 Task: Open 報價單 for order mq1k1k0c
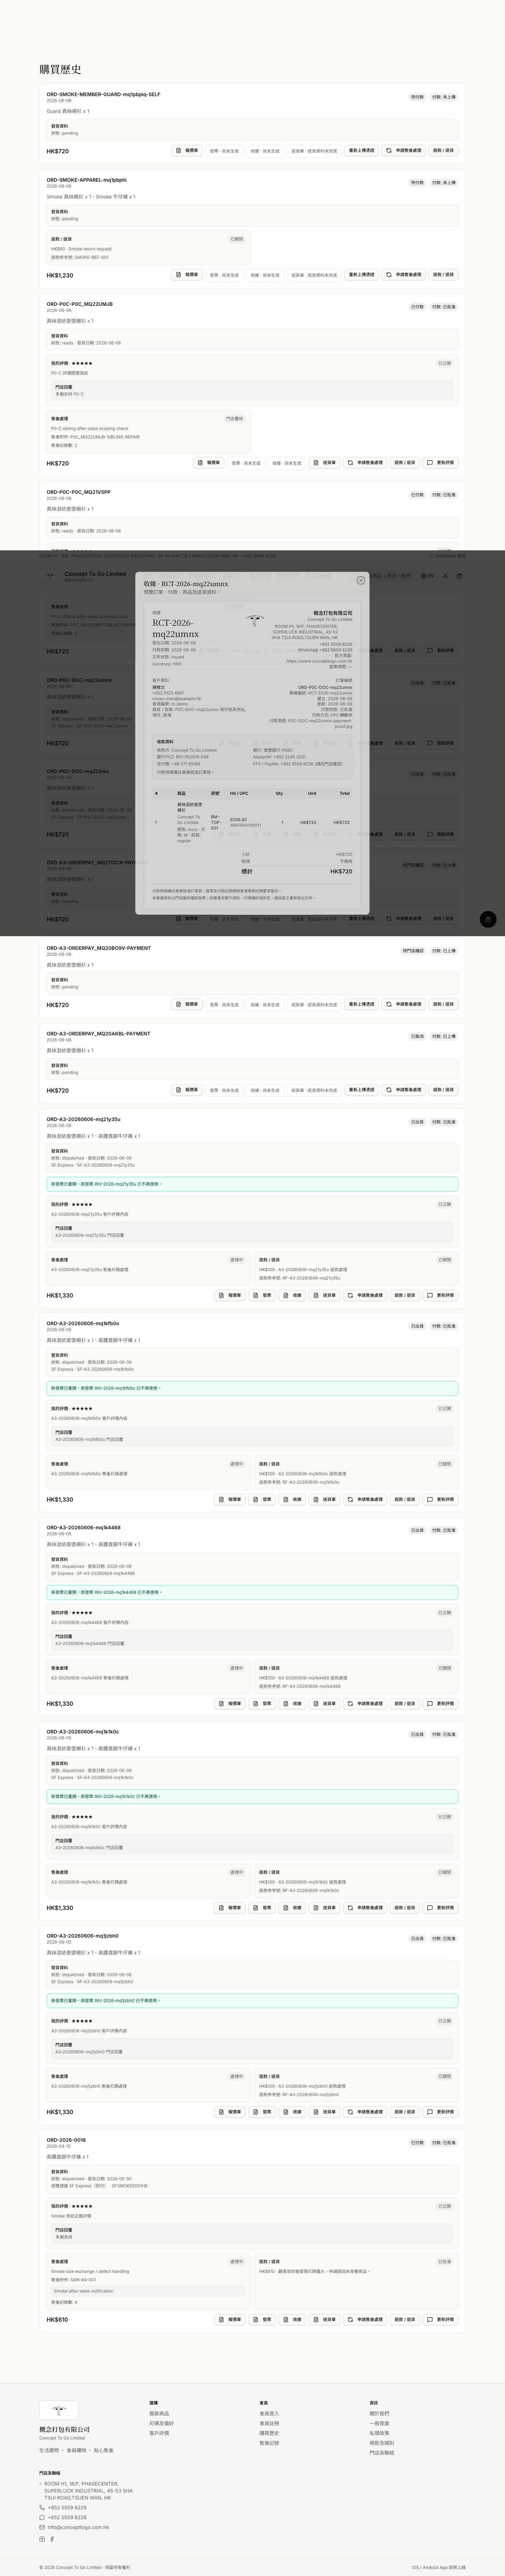(x=230, y=1908)
